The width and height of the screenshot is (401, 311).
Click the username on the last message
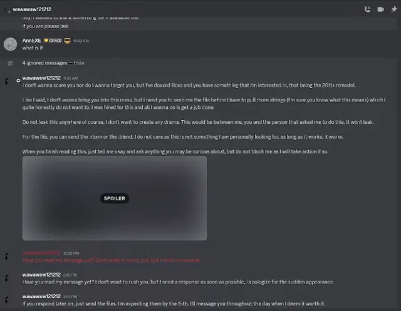click(41, 296)
